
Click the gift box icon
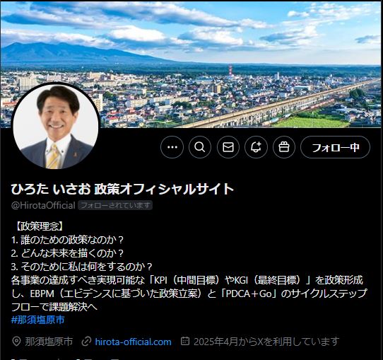click(x=284, y=147)
